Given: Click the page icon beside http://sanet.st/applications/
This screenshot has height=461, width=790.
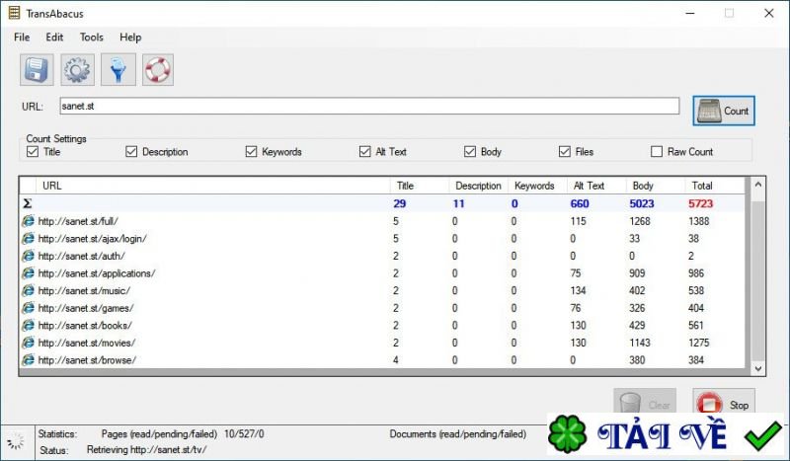Looking at the screenshot, I should tap(29, 273).
